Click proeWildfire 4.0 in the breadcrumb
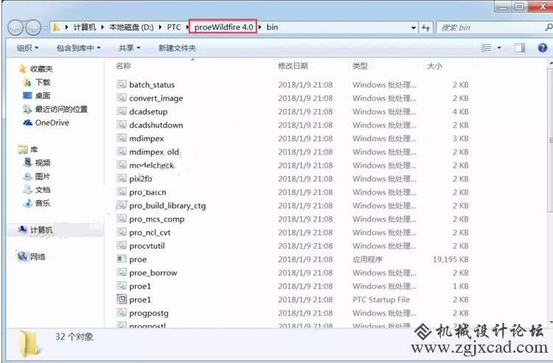This screenshot has width=553, height=363. [x=223, y=27]
